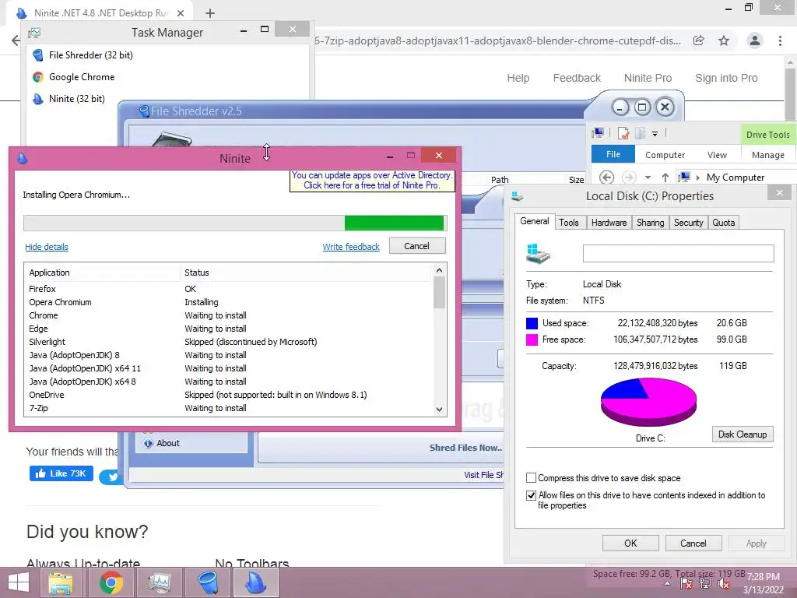Click the Explorer properties quick-access icon
The width and height of the screenshot is (797, 598).
[x=623, y=133]
